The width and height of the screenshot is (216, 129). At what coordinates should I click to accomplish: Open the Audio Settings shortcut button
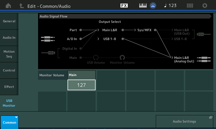click(x=184, y=121)
